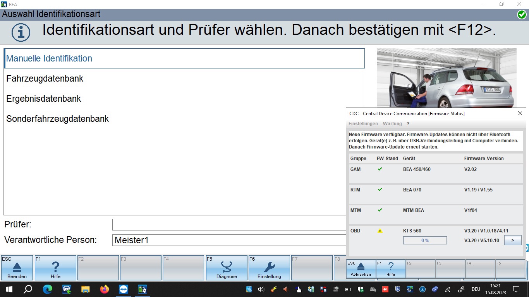Open the Einstellungen menu in CDC window
This screenshot has height=297, width=529.
[x=363, y=124]
